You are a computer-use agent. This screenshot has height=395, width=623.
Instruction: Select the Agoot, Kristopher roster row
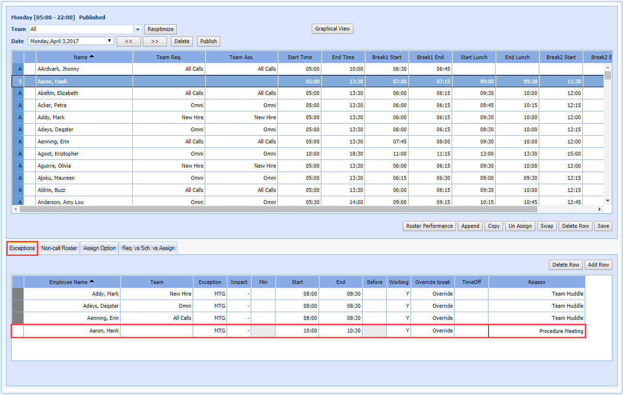[58, 154]
